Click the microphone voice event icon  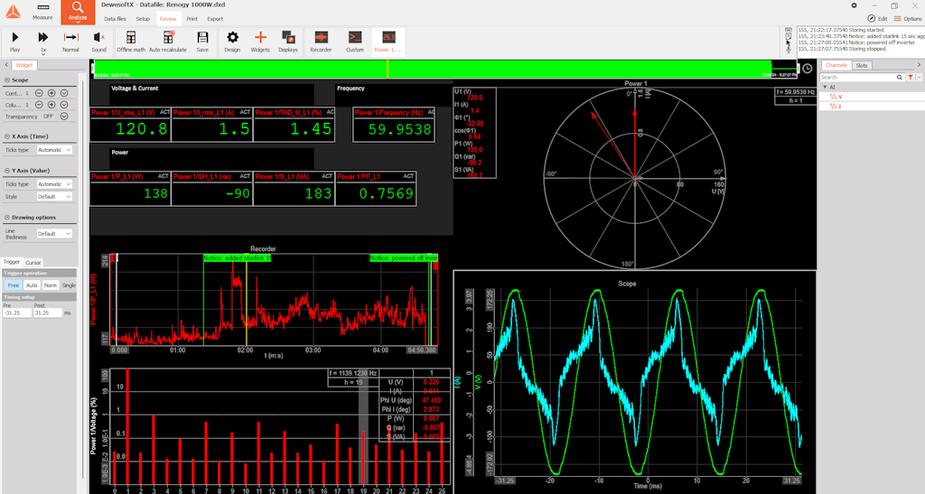(x=789, y=50)
